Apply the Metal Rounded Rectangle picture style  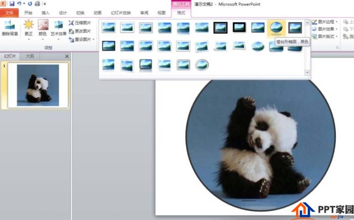pos(183,65)
